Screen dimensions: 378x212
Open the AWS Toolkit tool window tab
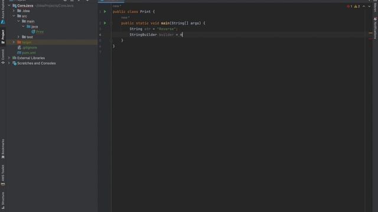click(x=3, y=175)
